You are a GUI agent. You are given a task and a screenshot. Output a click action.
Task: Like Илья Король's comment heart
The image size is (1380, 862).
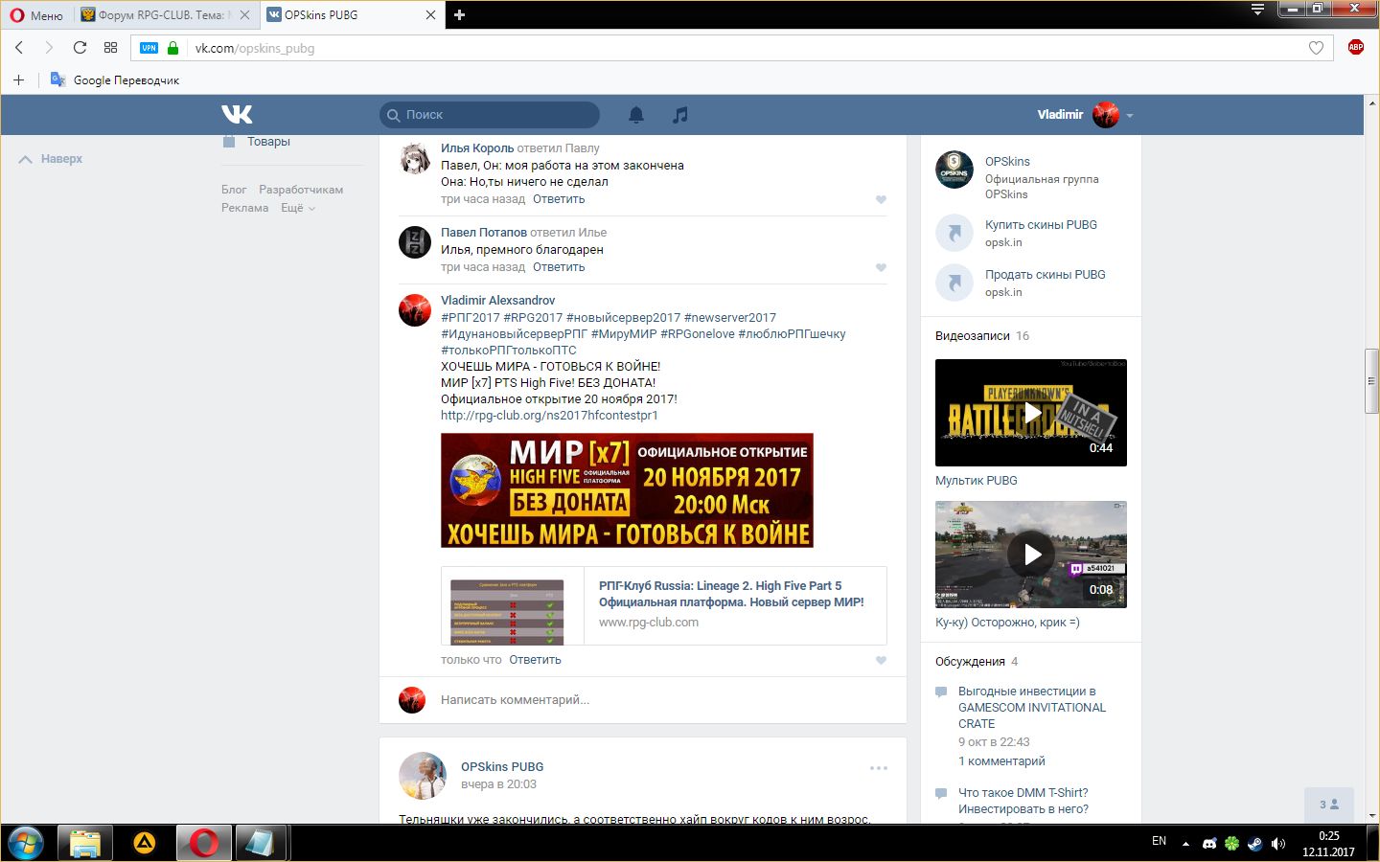pos(881,199)
